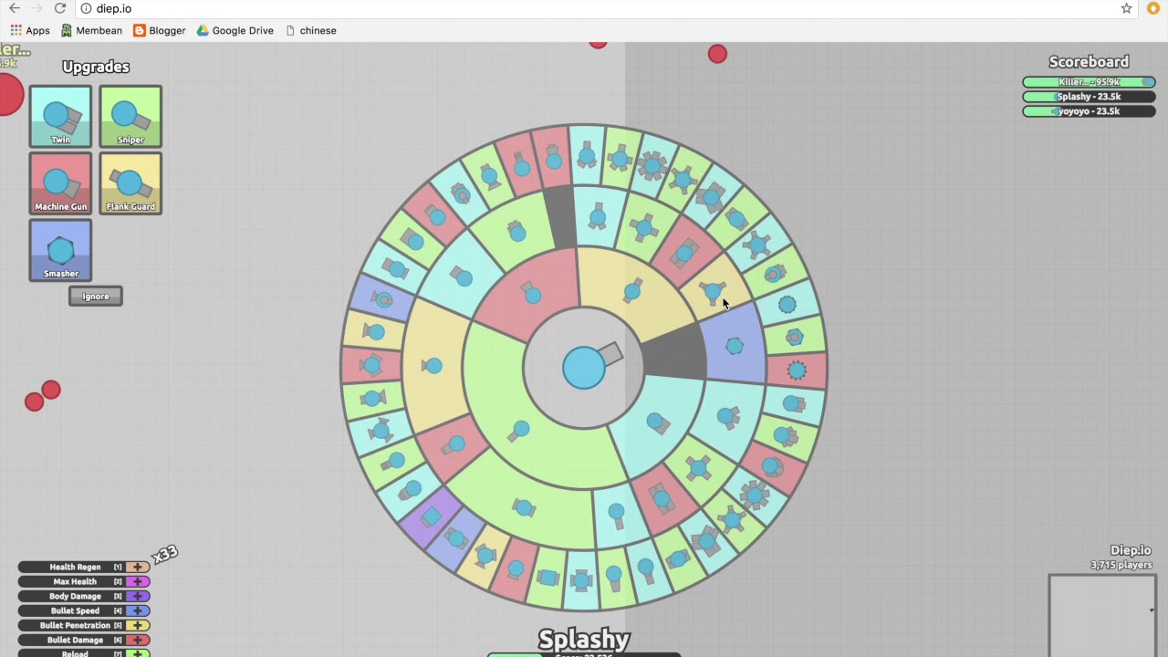The image size is (1168, 657).
Task: Click the minimap box
Action: 1102,615
